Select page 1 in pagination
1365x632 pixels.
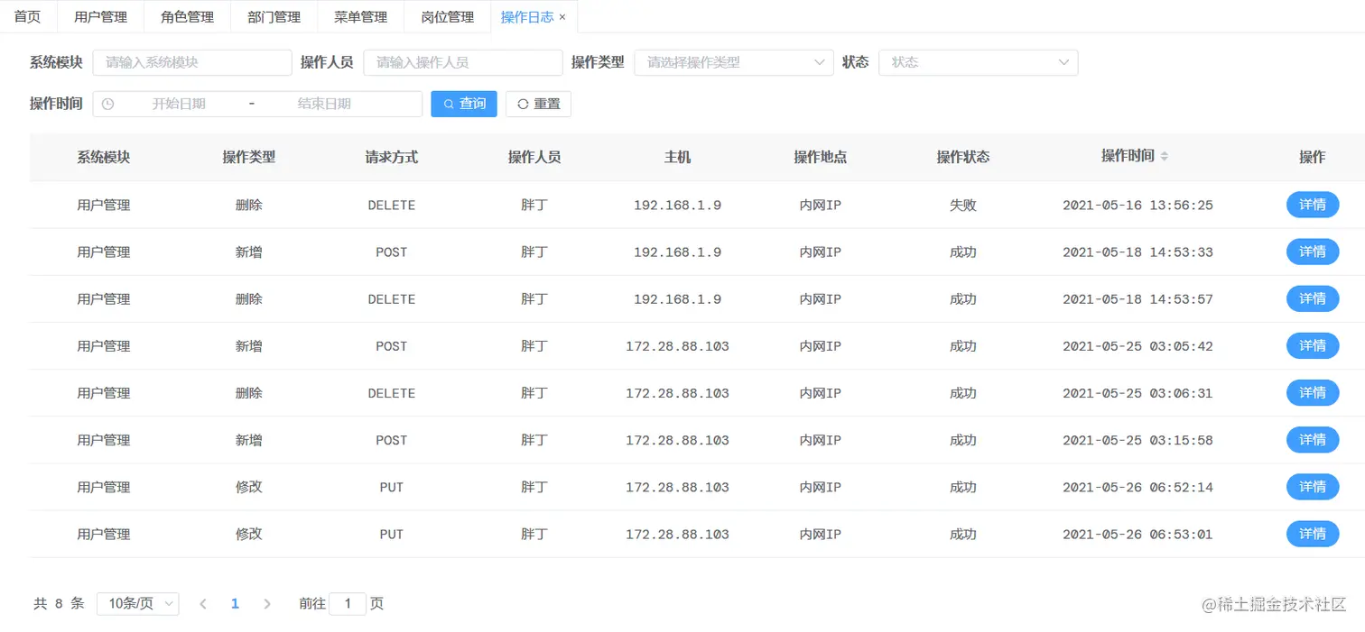(235, 604)
